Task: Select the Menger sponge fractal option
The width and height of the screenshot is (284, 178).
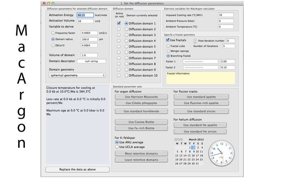Action: click(x=168, y=51)
